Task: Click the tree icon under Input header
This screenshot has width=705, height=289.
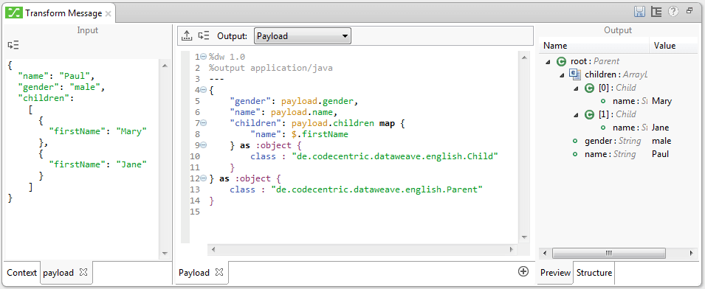Action: point(13,45)
